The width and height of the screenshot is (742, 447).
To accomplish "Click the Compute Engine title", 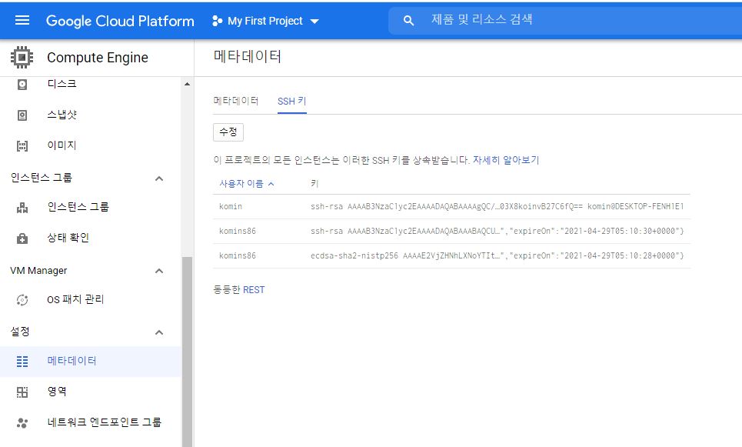I will 98,57.
